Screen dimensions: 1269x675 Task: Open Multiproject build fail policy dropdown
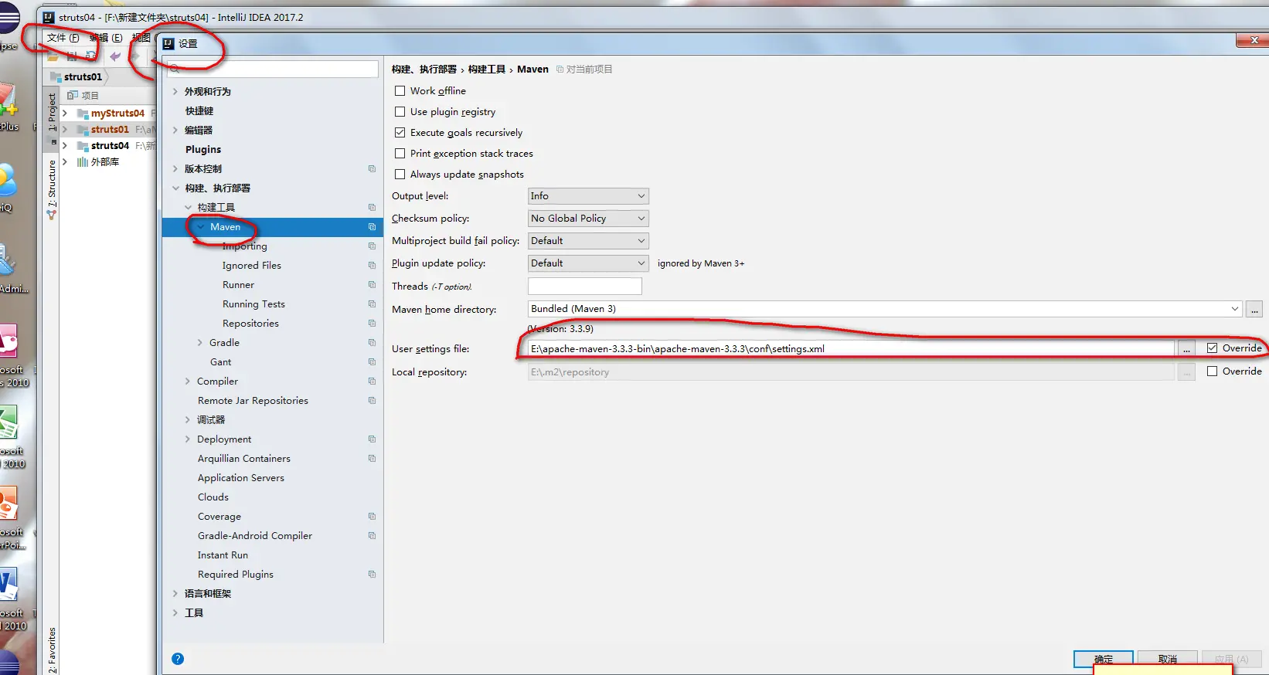(x=588, y=241)
